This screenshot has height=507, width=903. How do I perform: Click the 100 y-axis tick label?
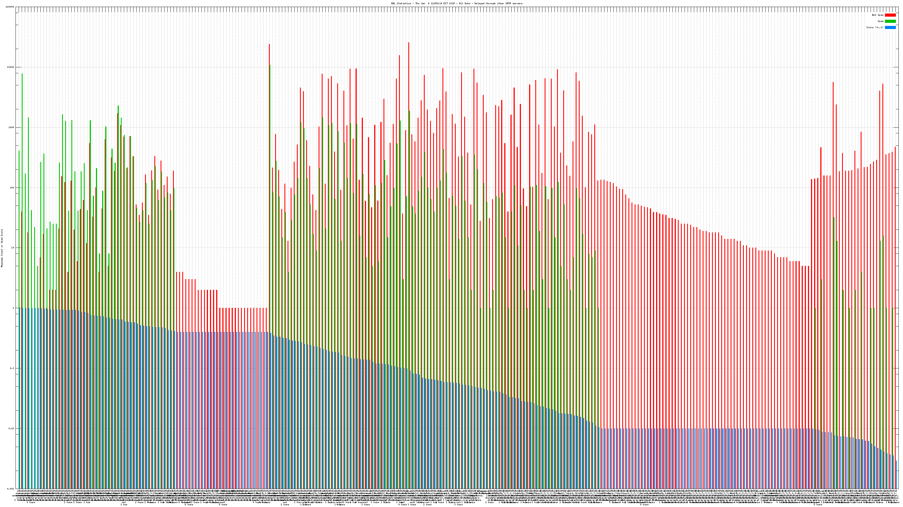[12, 188]
